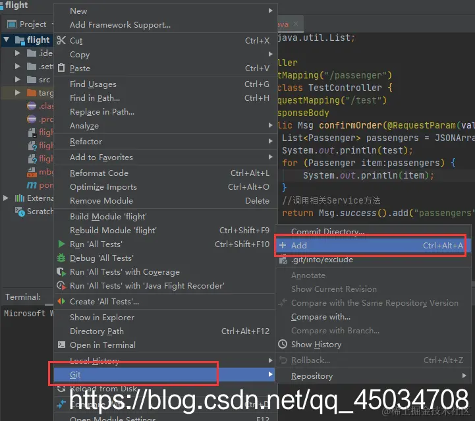Click the flight module folder icon

click(x=20, y=40)
